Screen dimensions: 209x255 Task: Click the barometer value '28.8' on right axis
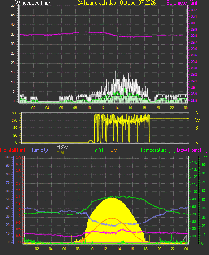(x=194, y=100)
